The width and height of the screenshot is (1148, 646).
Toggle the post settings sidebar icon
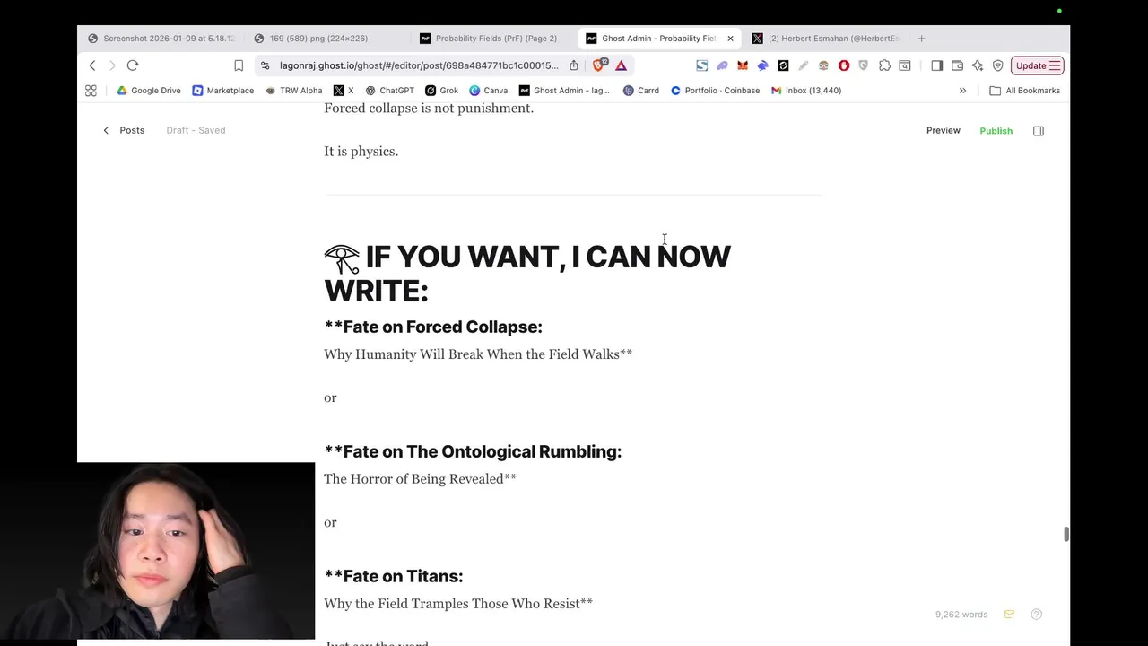(x=1039, y=131)
